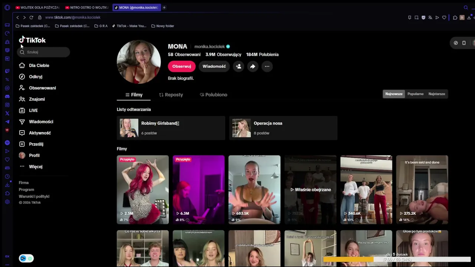Select the Najstarsze sort option
The image size is (475, 267).
pos(437,94)
